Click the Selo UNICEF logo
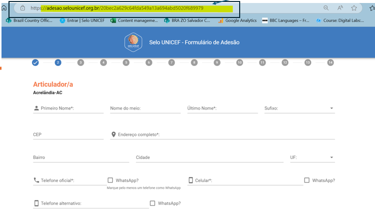 tap(133, 42)
